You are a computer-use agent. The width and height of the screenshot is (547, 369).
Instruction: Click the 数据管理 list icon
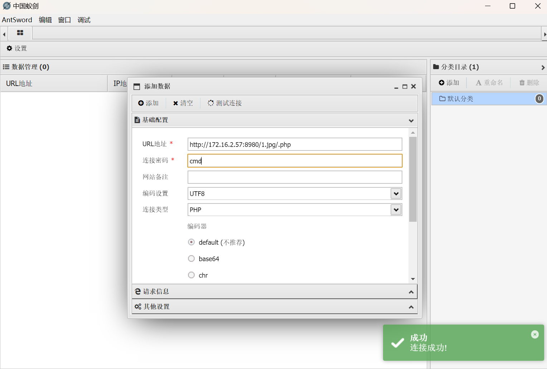click(x=6, y=67)
